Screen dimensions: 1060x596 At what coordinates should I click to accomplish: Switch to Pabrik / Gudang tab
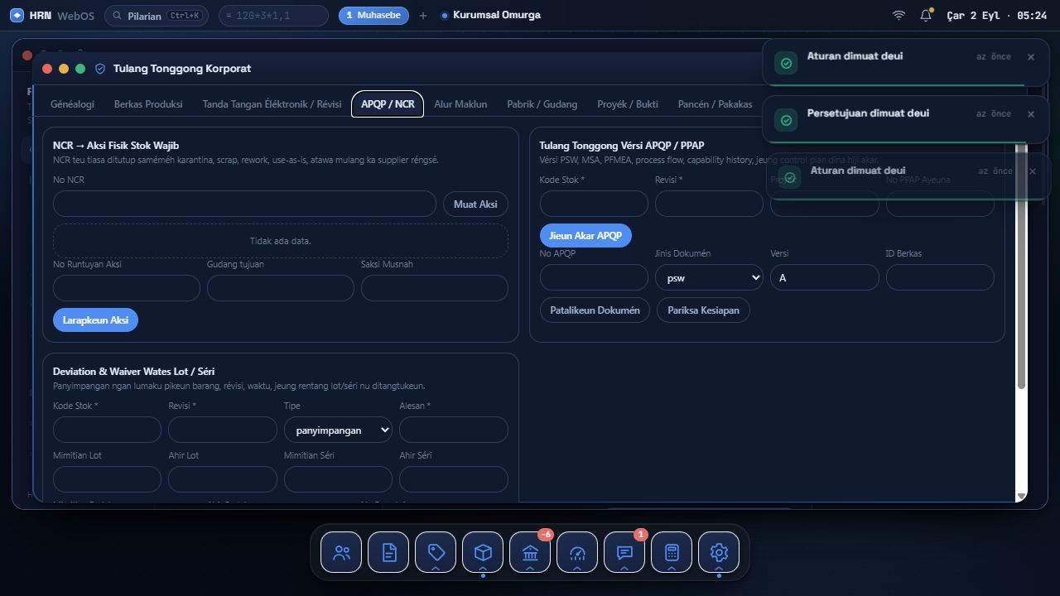[542, 104]
